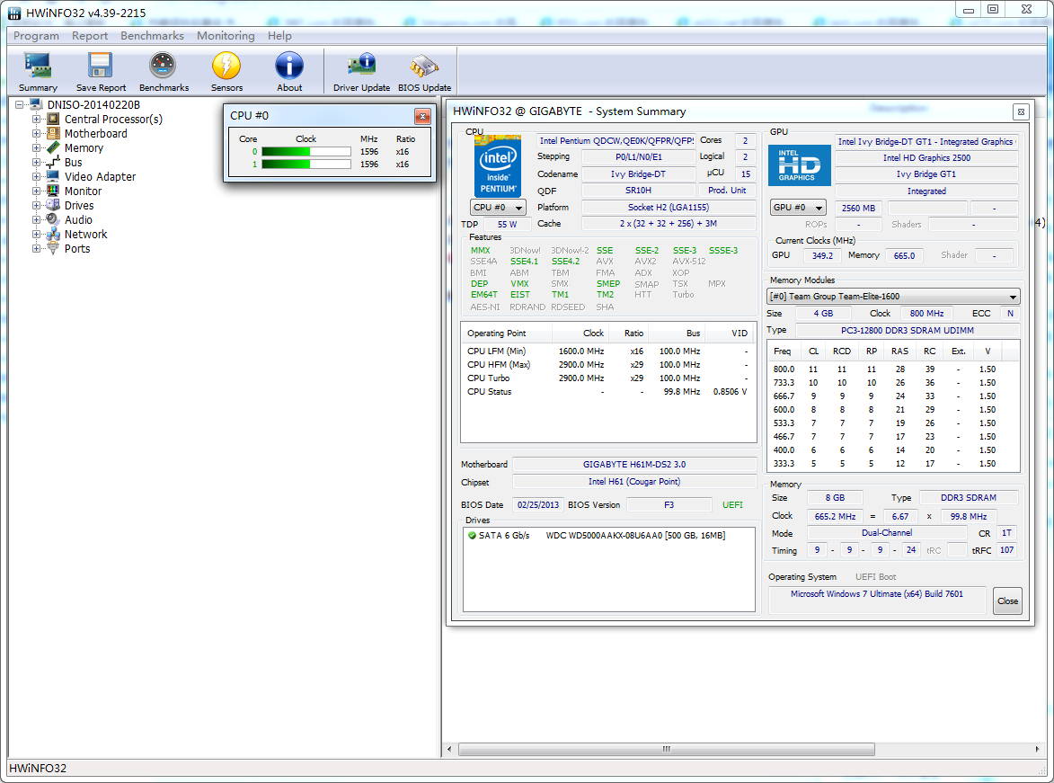The height and width of the screenshot is (783, 1054).
Task: Click the SR10H QDF field
Action: click(638, 191)
